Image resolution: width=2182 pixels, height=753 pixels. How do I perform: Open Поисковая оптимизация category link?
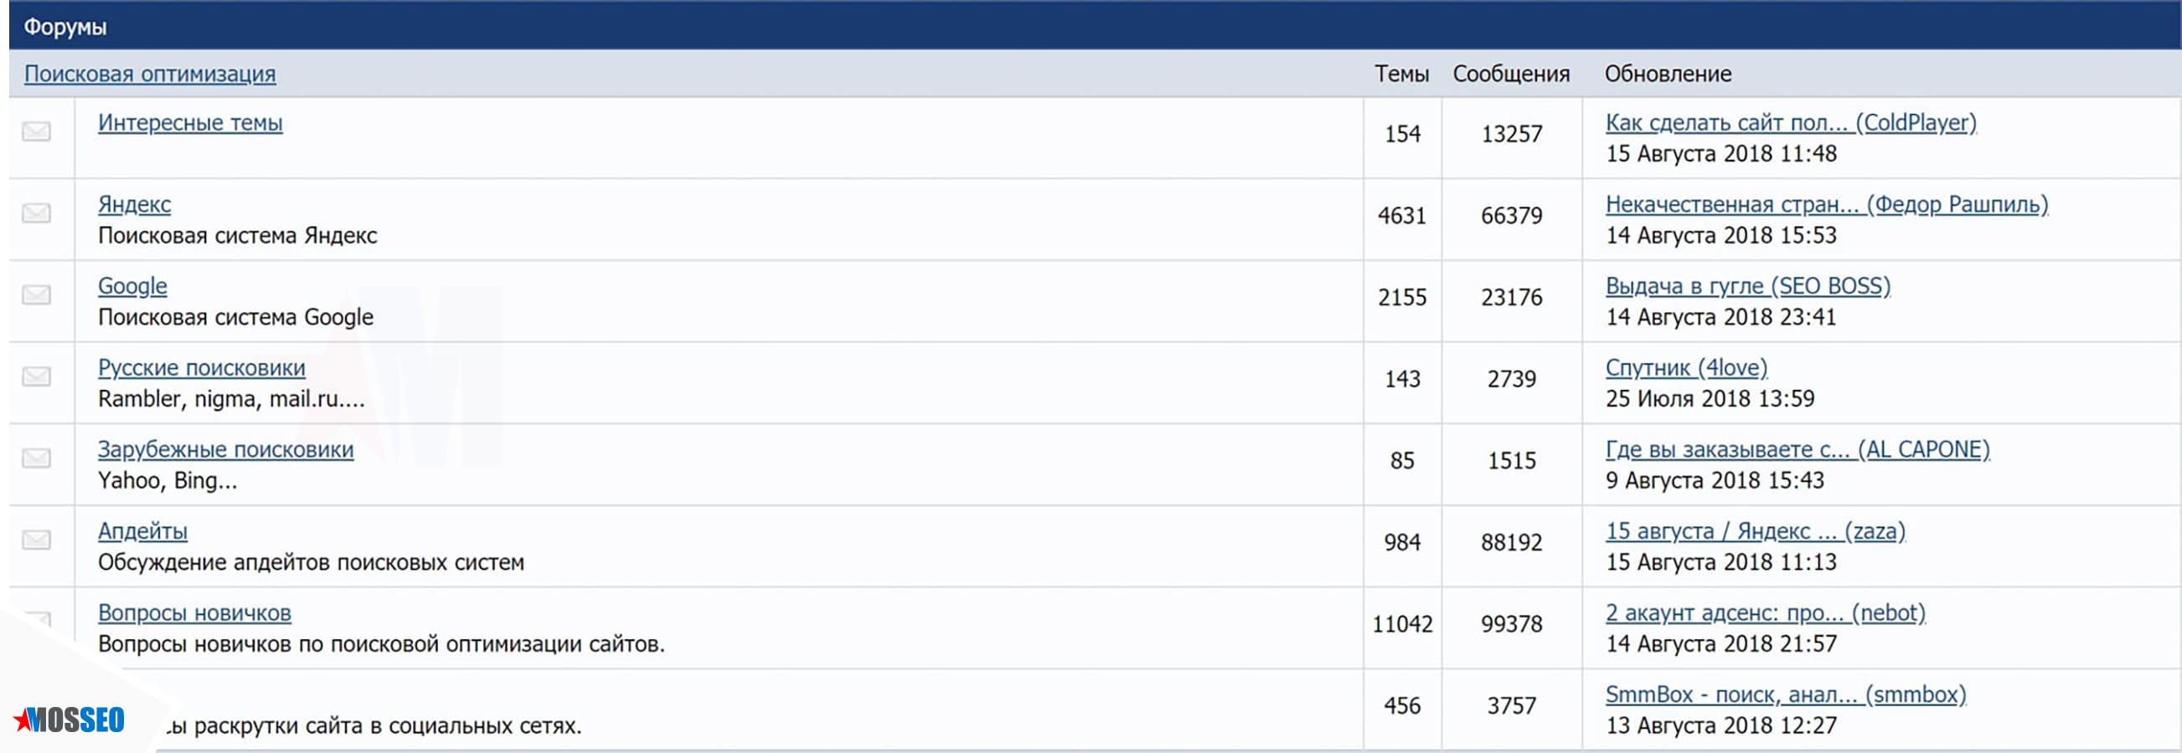tap(150, 74)
